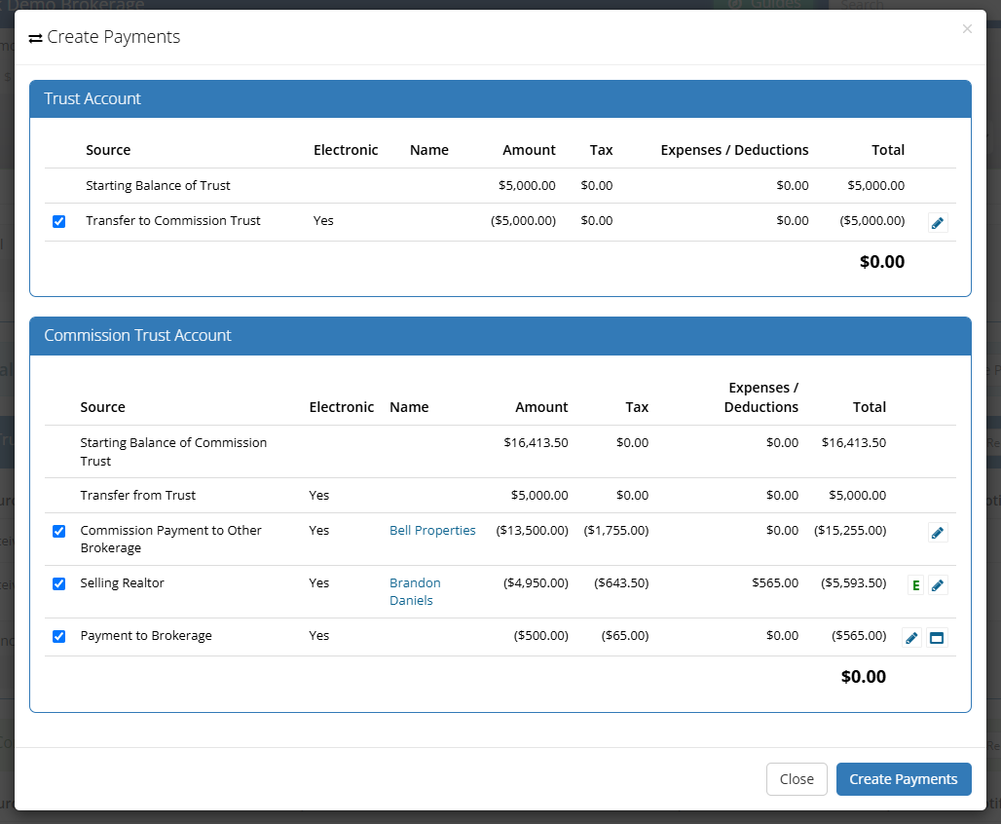The image size is (1001, 824).
Task: Open the Brandon Daniels link
Action: (x=415, y=591)
